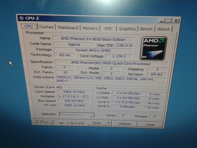Image resolution: width=197 pixels, height=148 pixels.
Task: Click the 'x 17.0 (6.3 - 17)' multiplier value
Action: (74, 97)
